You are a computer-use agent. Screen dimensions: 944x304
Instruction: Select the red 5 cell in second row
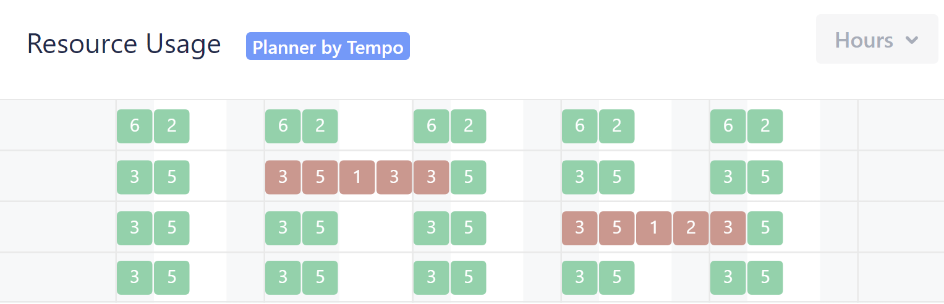(320, 177)
